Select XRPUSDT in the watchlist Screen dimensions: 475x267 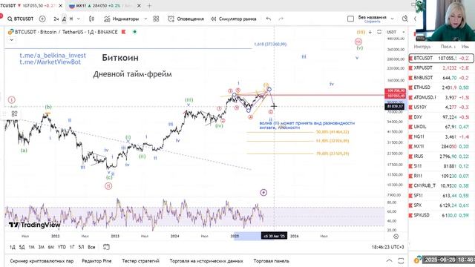(x=442, y=67)
